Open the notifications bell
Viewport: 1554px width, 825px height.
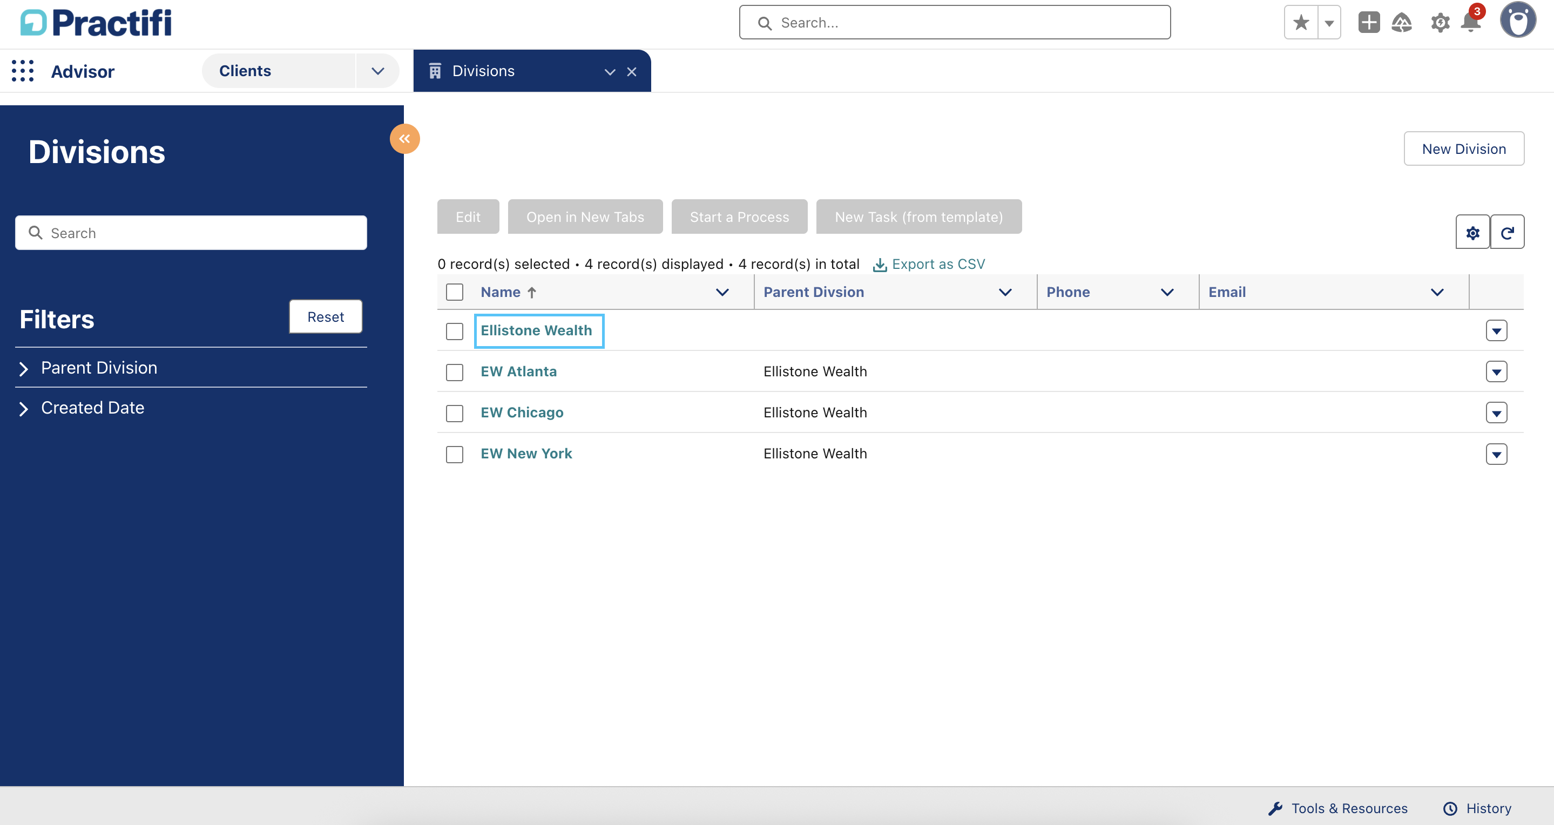tap(1471, 23)
